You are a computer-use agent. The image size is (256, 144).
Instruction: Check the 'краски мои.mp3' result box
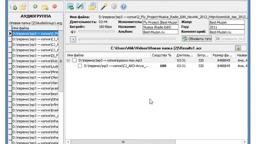tap(74, 60)
